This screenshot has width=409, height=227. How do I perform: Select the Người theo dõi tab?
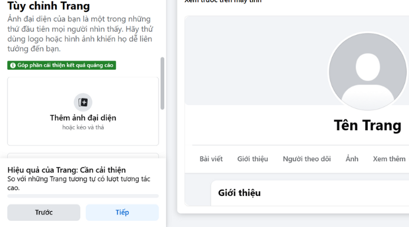306,159
